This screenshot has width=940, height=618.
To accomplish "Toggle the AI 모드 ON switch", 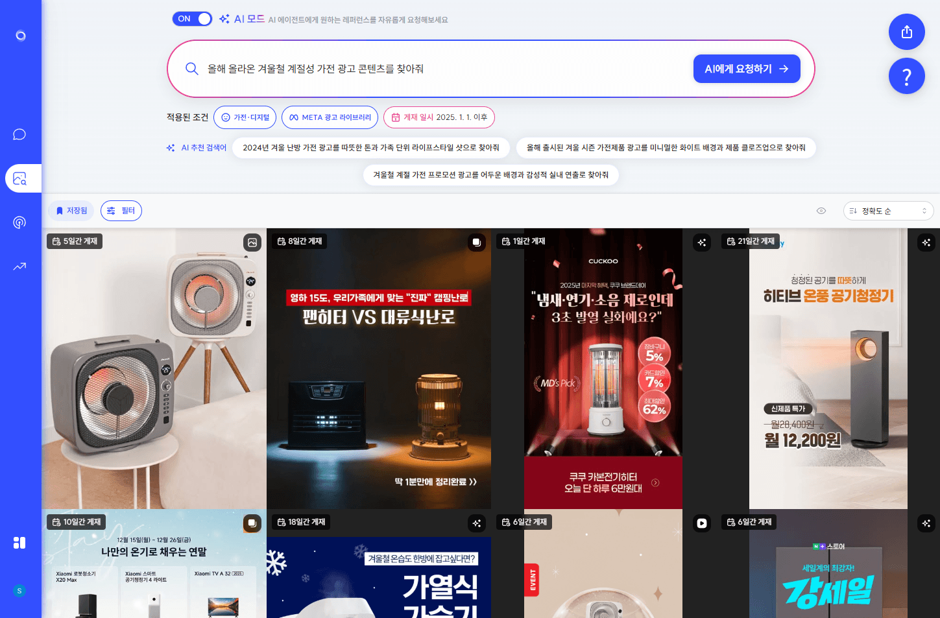I will [x=192, y=19].
